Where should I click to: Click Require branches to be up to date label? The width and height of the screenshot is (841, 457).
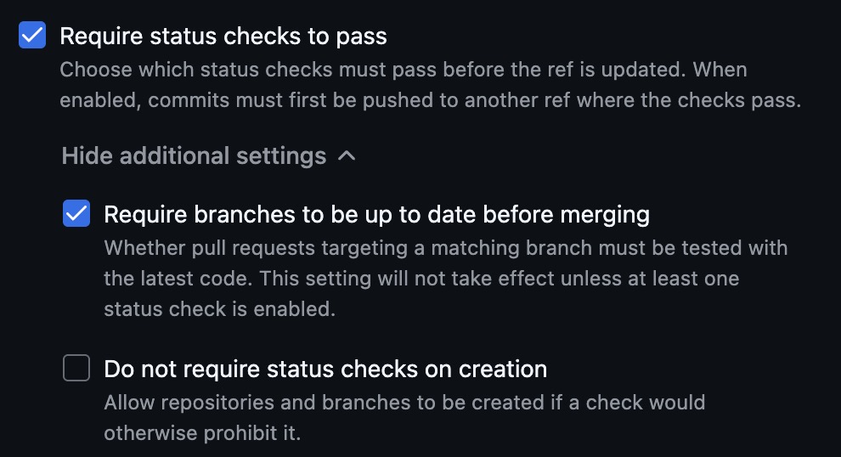click(376, 214)
